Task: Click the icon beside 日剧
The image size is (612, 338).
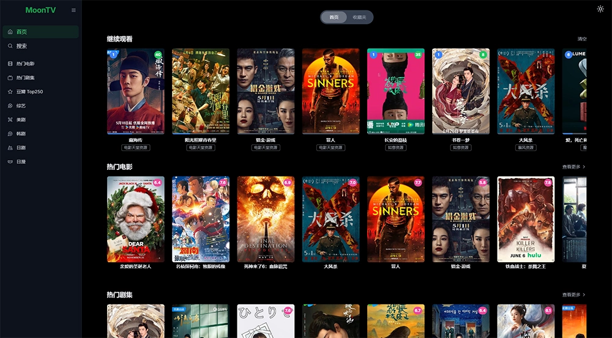Action: [x=10, y=148]
